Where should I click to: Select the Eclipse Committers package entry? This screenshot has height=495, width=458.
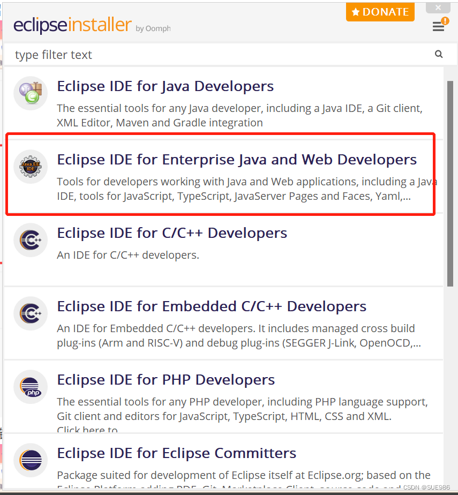[176, 453]
